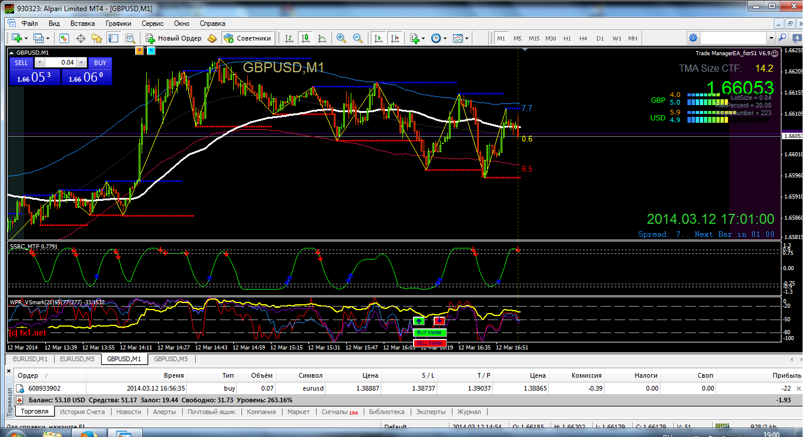Toggle auto scroll chart icon
Viewport: 812px width, 437px height.
tap(378, 38)
